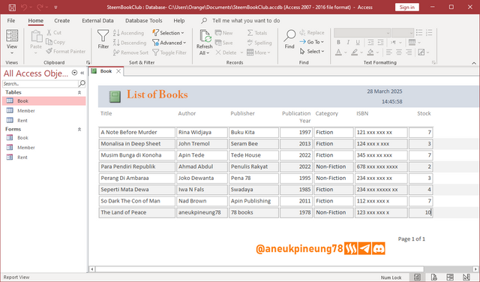Click the Format Painter icon
This screenshot has height=282, width=480.
[49, 52]
